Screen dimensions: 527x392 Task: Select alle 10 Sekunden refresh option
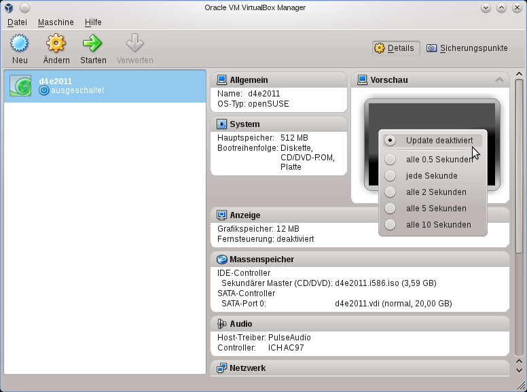pos(433,225)
